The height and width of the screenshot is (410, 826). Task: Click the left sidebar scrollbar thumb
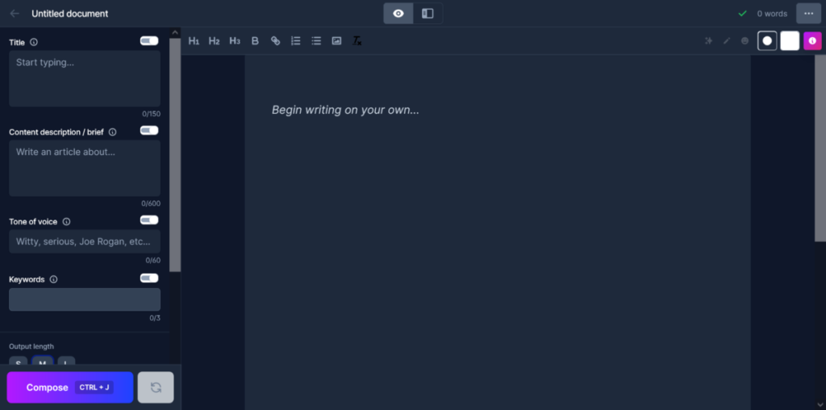coord(175,155)
